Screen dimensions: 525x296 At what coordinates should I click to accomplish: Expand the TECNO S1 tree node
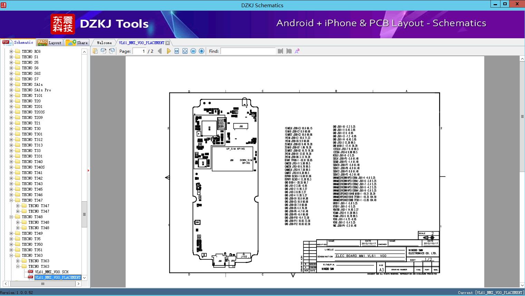click(x=11, y=57)
